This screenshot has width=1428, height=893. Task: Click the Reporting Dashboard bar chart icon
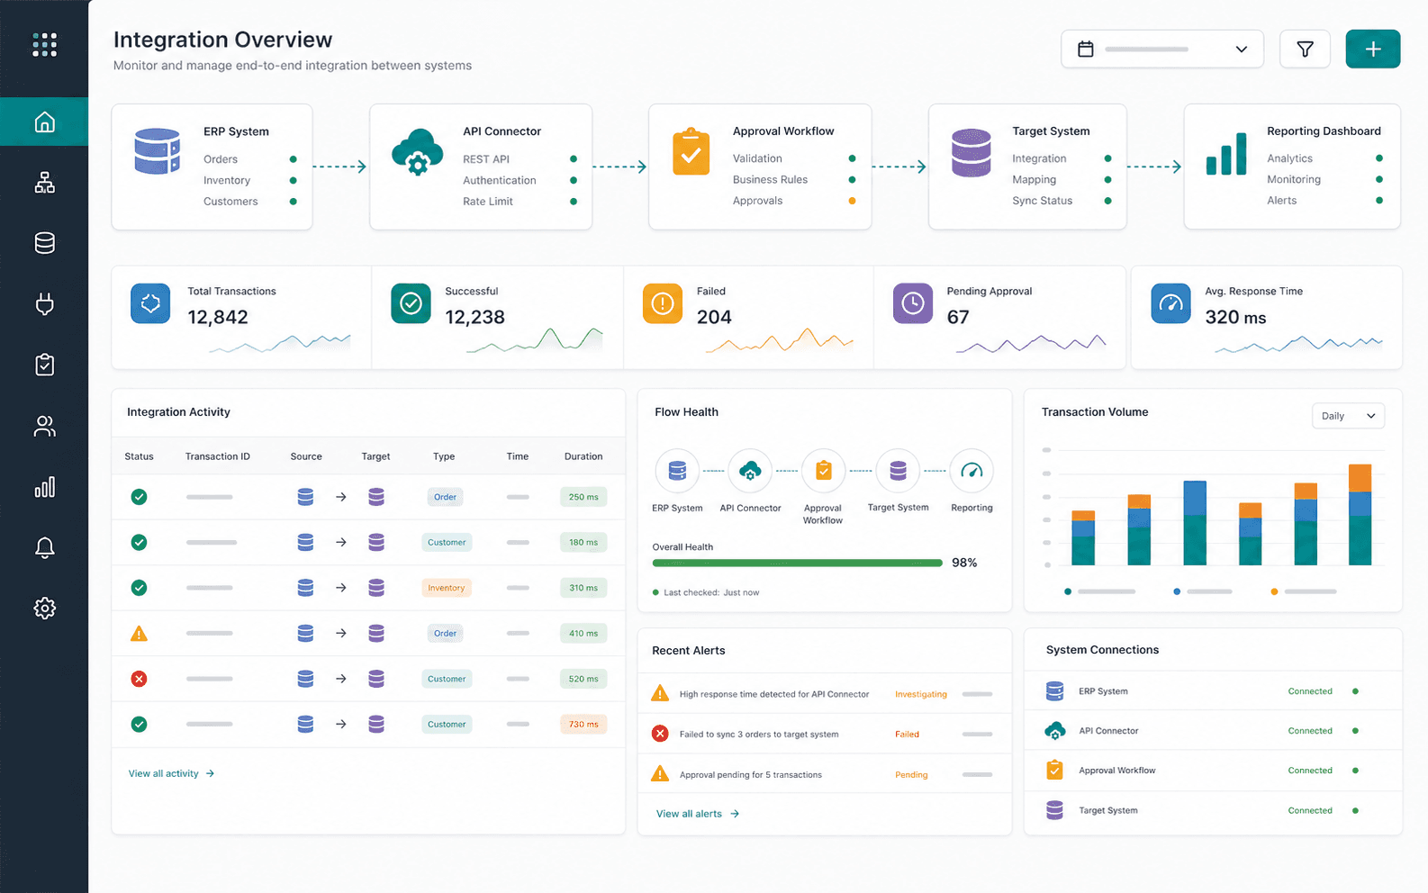1226,153
